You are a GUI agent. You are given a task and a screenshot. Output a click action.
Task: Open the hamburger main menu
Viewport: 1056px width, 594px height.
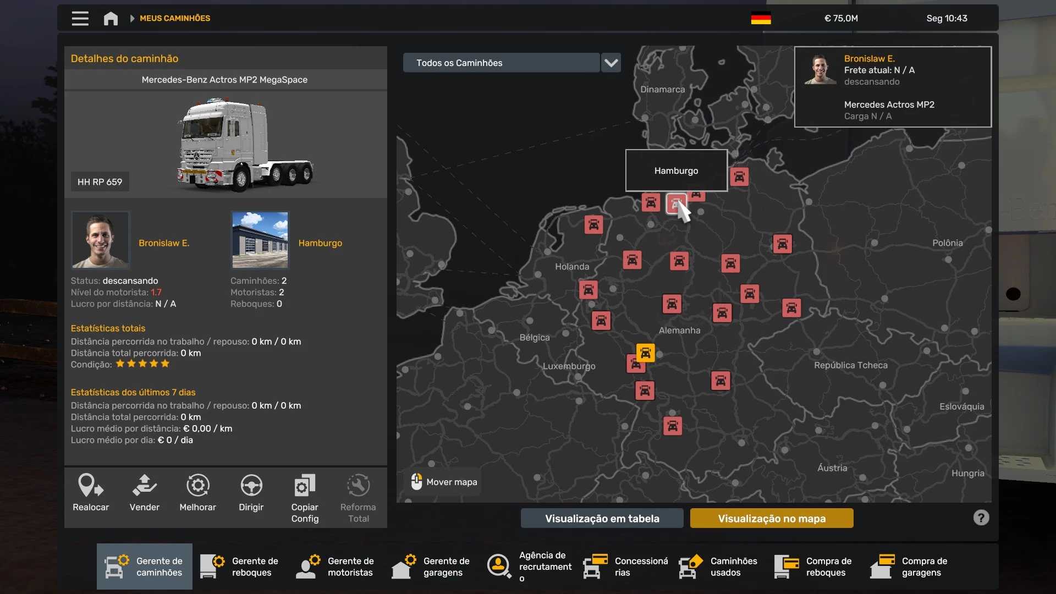80,18
